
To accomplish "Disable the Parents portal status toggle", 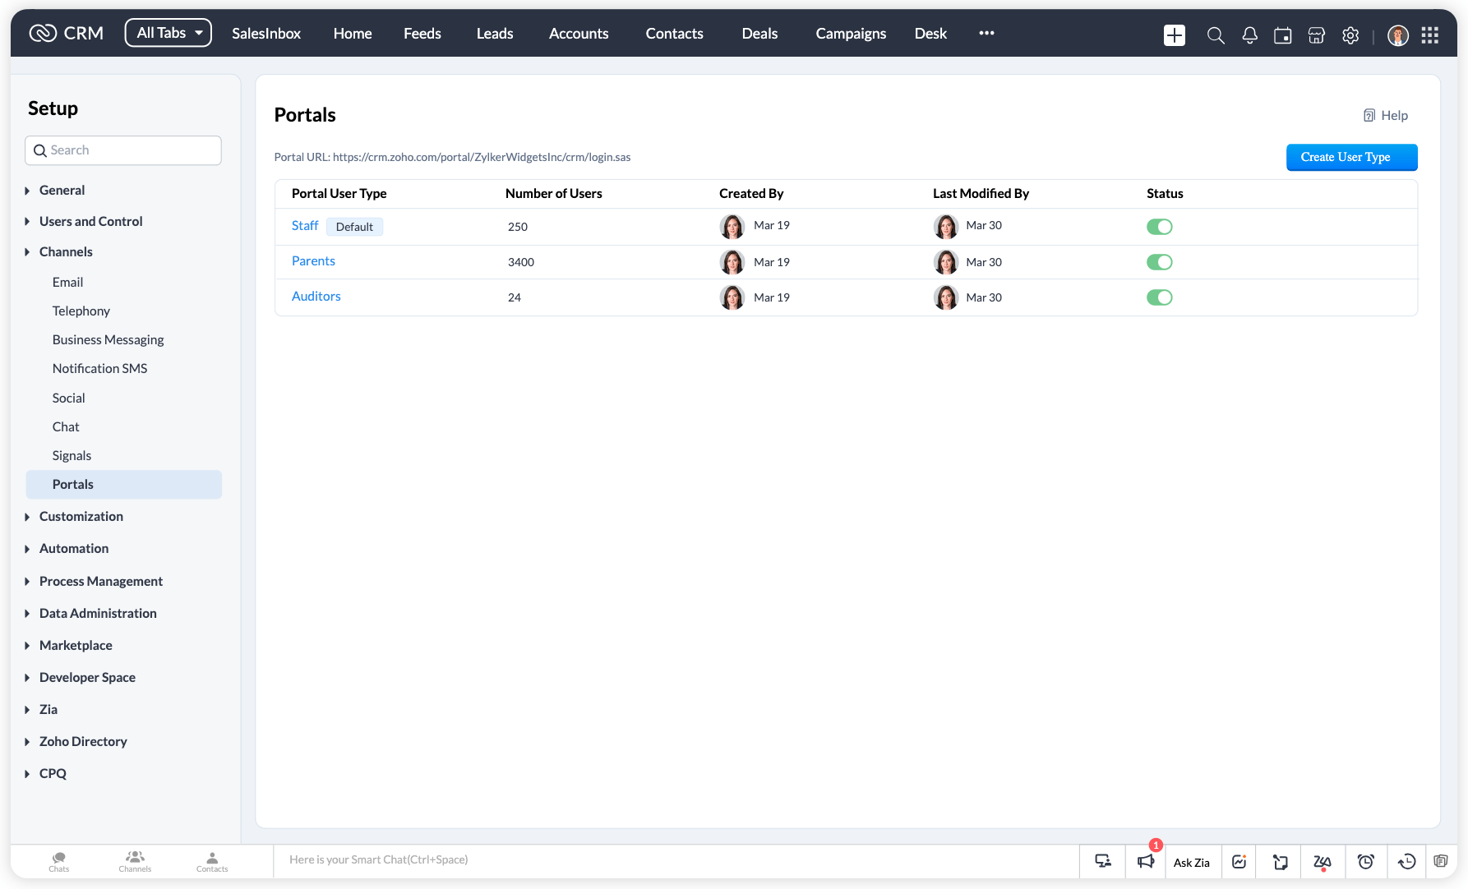I will pyautogui.click(x=1160, y=262).
